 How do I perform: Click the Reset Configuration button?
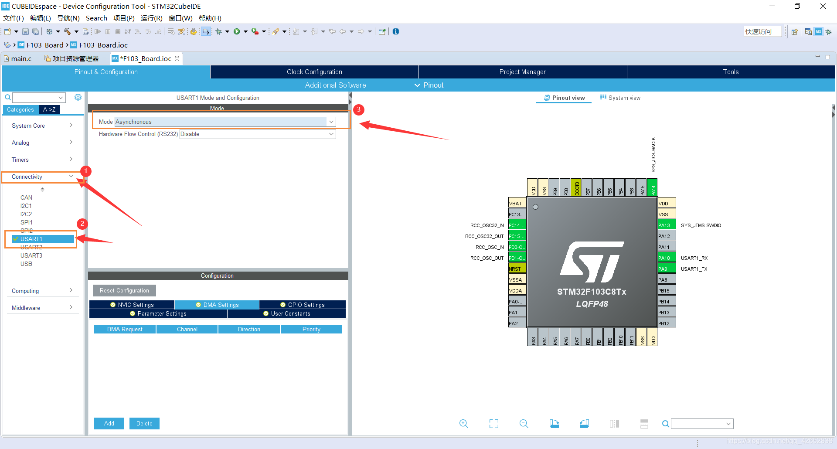(x=124, y=290)
